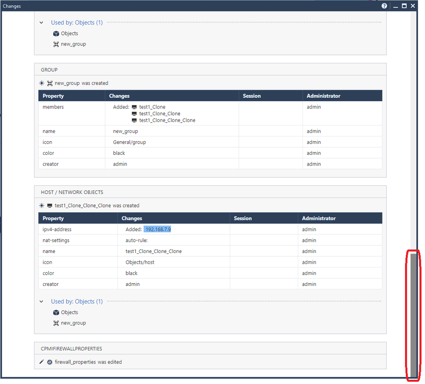Click 'test1_Clone' member entry text
The width and height of the screenshot is (425, 384).
152,107
